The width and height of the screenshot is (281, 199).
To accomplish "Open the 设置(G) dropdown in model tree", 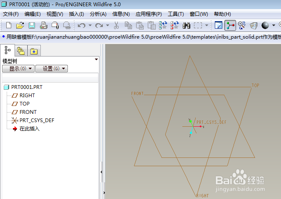I will click(x=52, y=69).
